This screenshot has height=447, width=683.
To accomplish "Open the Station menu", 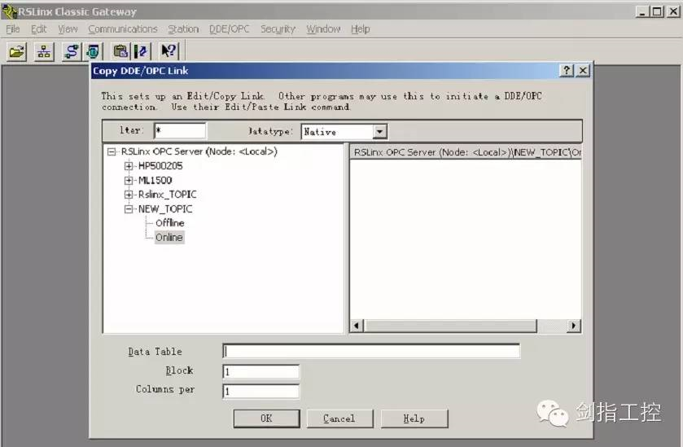I will pyautogui.click(x=183, y=29).
